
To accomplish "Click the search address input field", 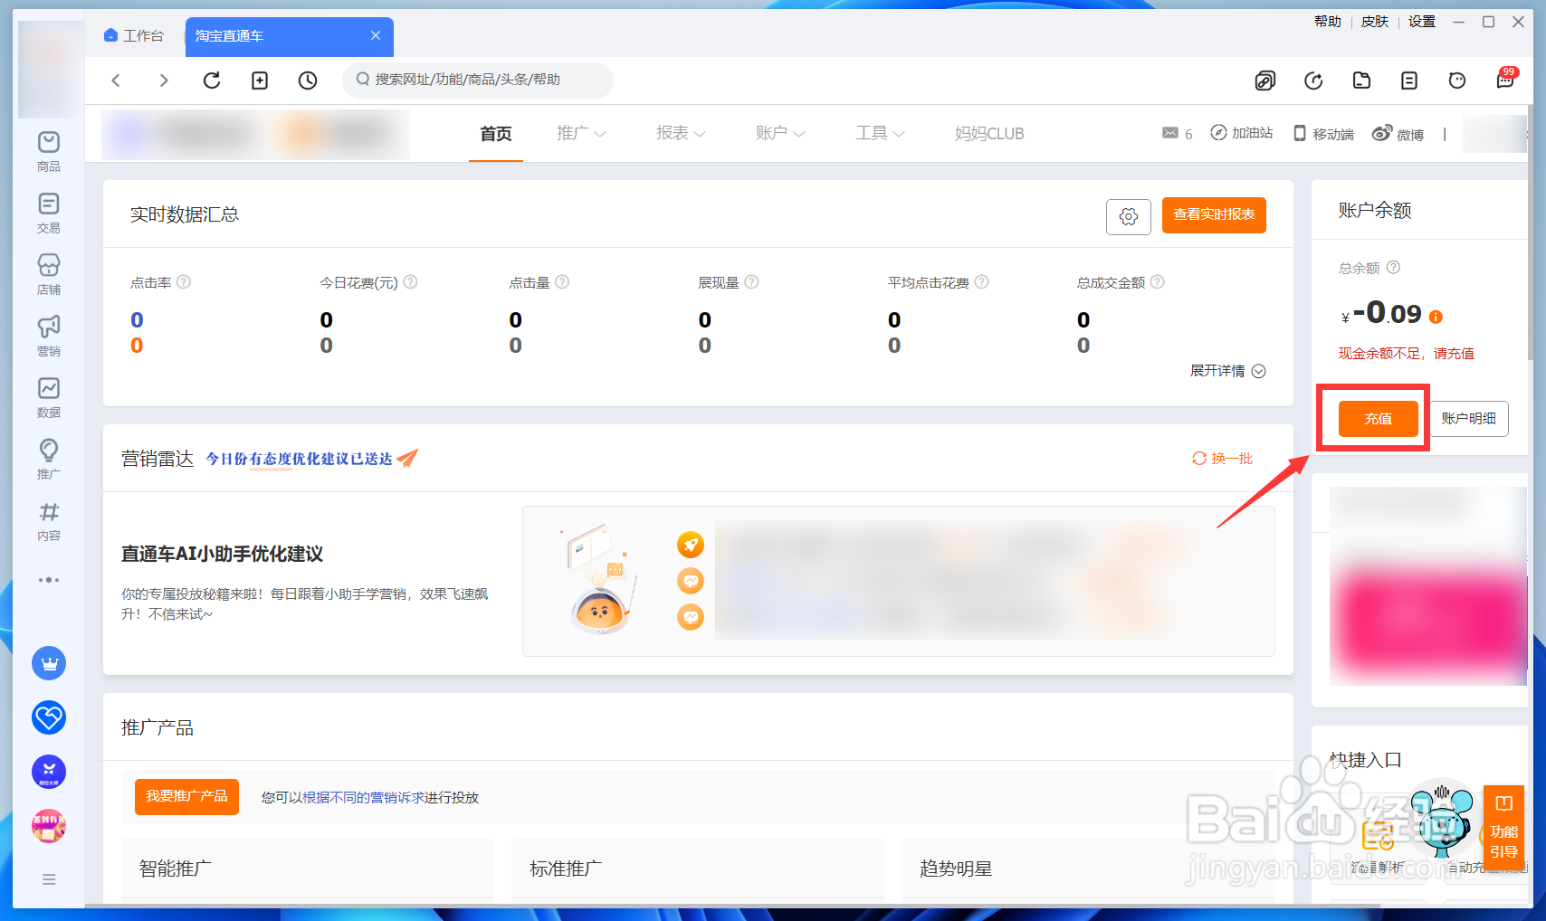I will pos(478,80).
